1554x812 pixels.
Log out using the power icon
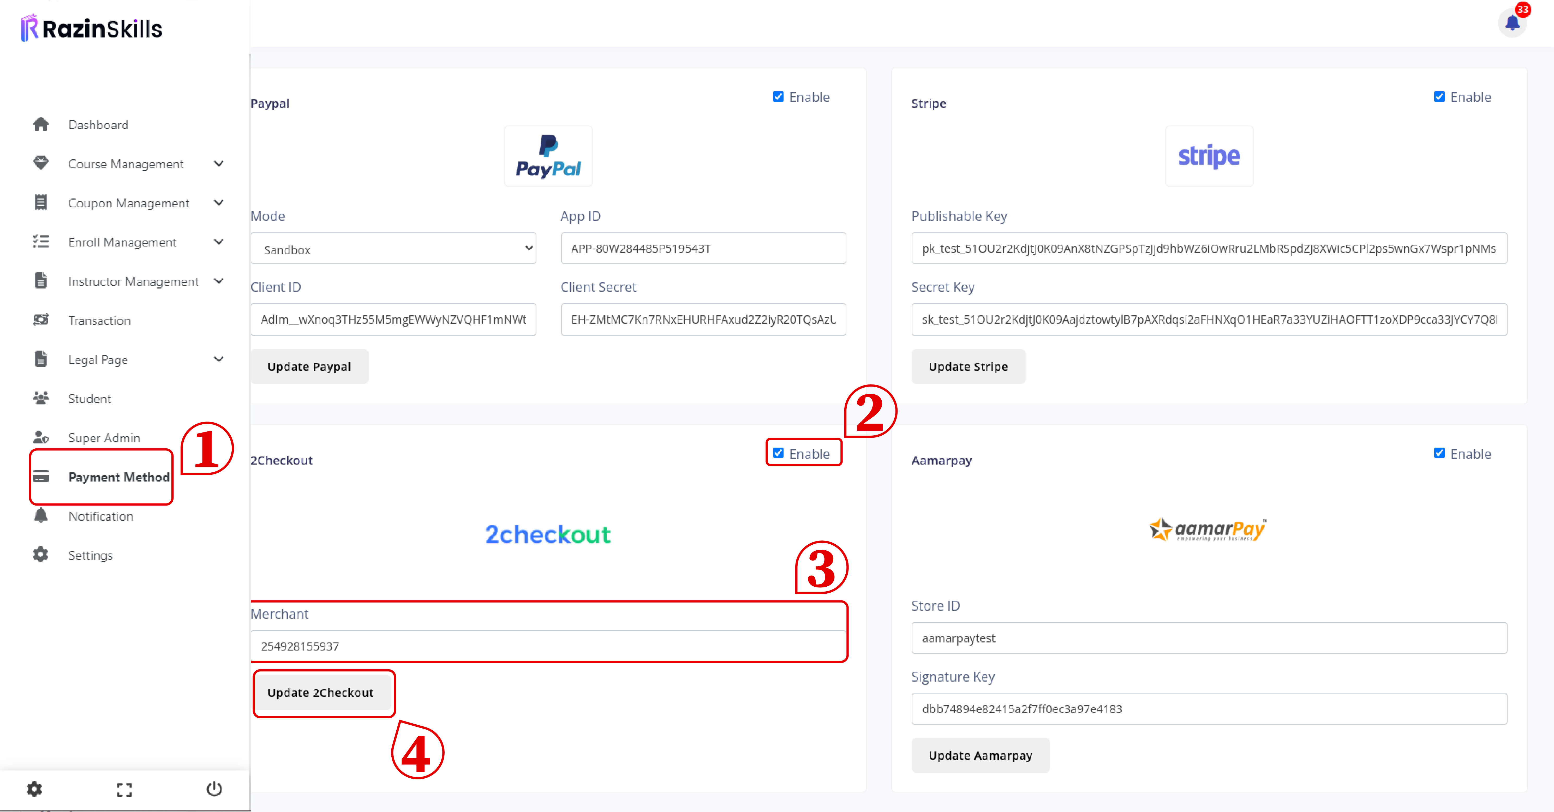(x=214, y=789)
